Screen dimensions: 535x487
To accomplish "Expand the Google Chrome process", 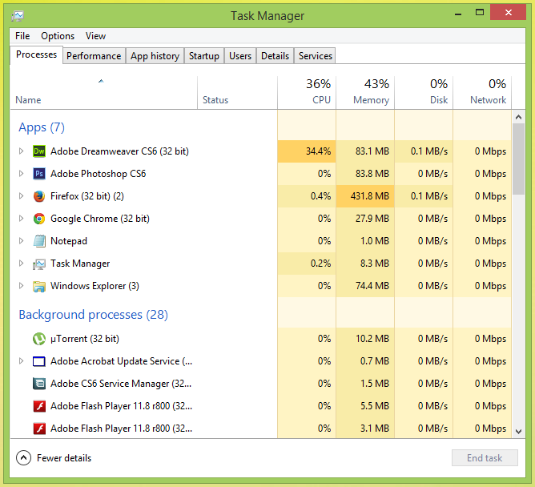I will click(x=21, y=219).
